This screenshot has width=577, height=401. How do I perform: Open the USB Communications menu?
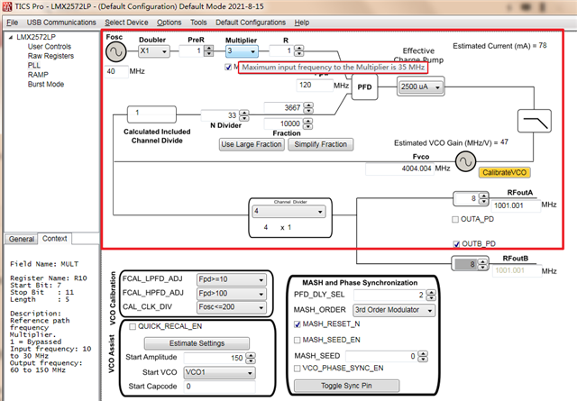click(61, 23)
